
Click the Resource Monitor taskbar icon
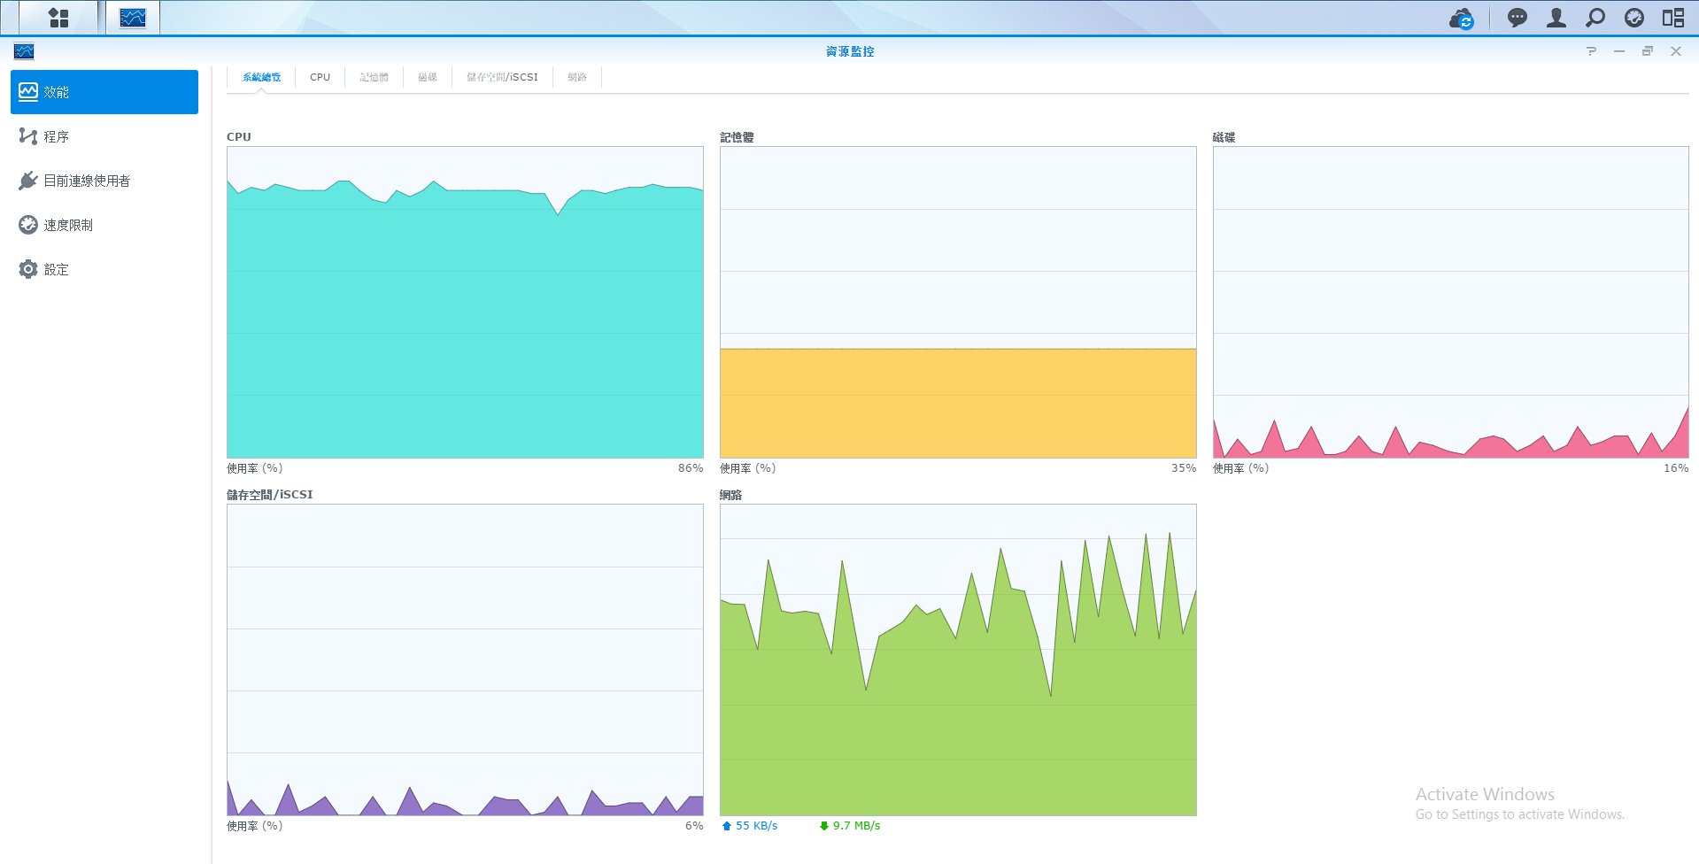click(133, 18)
